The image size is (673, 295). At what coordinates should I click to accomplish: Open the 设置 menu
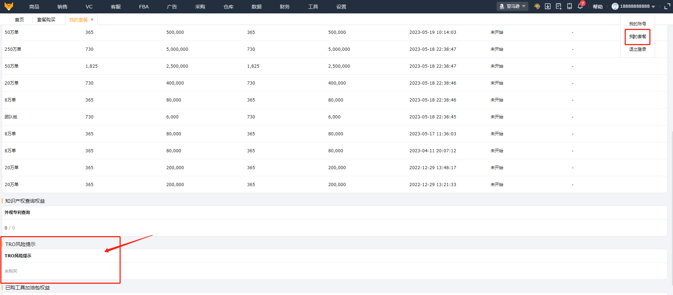[341, 7]
